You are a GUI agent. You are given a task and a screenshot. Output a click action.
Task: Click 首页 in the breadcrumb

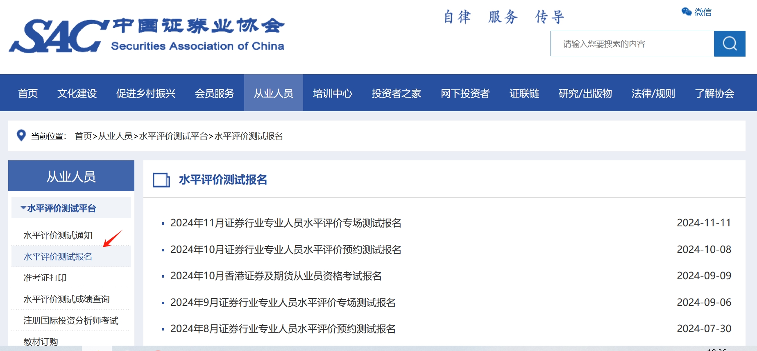83,136
